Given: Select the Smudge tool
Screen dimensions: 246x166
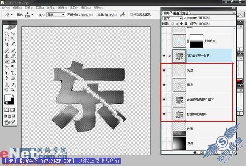Looking at the screenshot, I should (7, 66).
